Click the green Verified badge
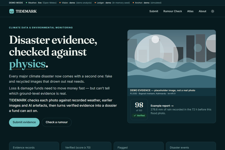Image resolution: width=225 pixels, height=150 pixels. tap(139, 116)
